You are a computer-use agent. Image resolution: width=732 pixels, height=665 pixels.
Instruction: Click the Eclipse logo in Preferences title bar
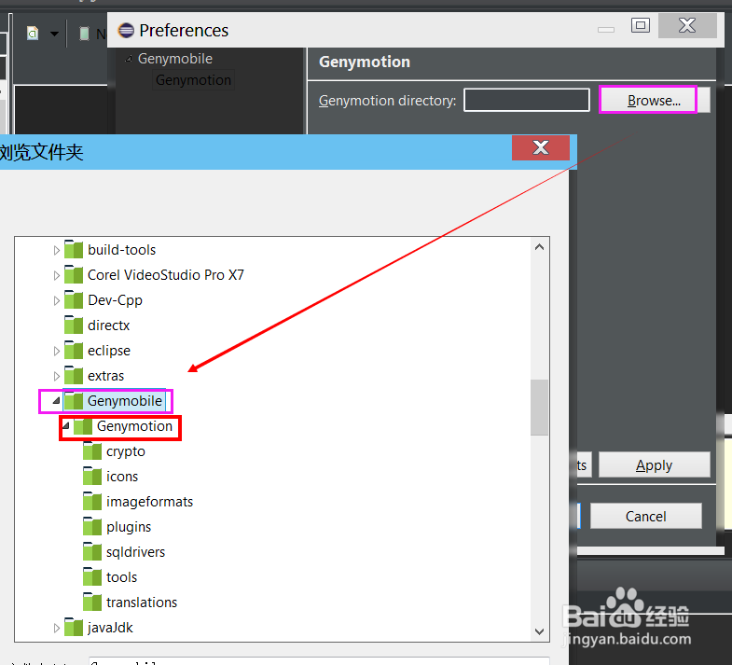126,31
